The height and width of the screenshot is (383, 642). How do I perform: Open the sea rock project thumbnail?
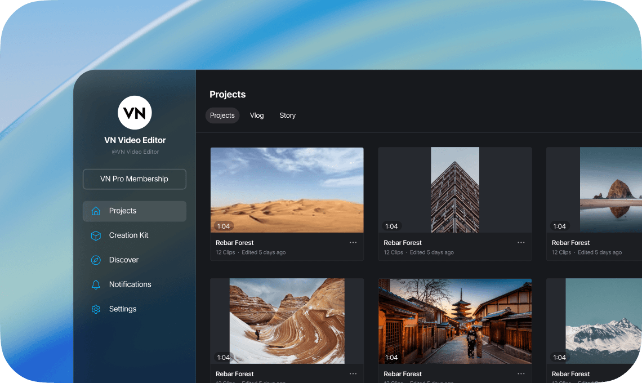pos(594,190)
